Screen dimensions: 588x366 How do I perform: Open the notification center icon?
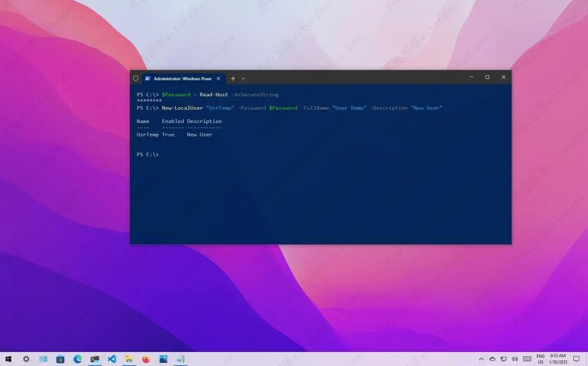[577, 359]
